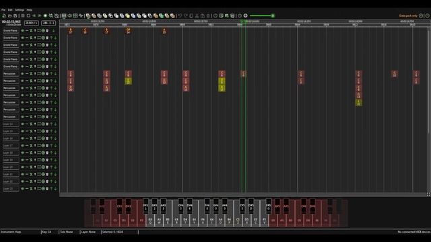Play the F#3 black piano key labeled 1

pyautogui.click(x=145, y=207)
